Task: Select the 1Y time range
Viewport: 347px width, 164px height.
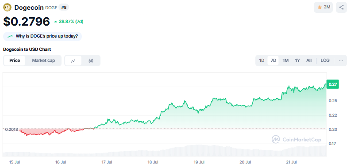Action: 297,61
